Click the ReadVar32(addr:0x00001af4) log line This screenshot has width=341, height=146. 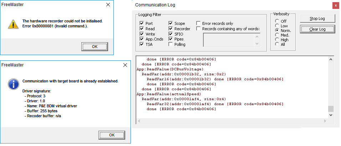tap(215, 104)
